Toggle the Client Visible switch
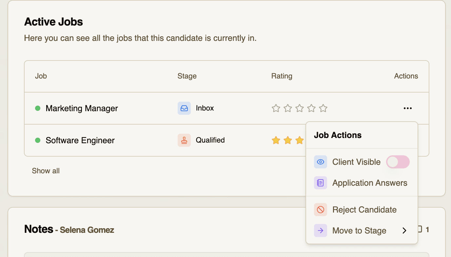Viewport: 451px width, 257px height. pos(398,162)
